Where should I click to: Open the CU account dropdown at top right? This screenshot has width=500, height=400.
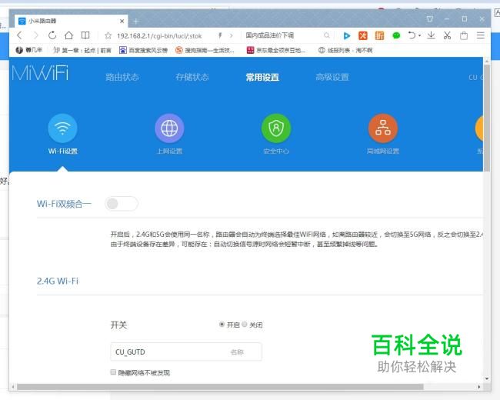[x=475, y=77]
